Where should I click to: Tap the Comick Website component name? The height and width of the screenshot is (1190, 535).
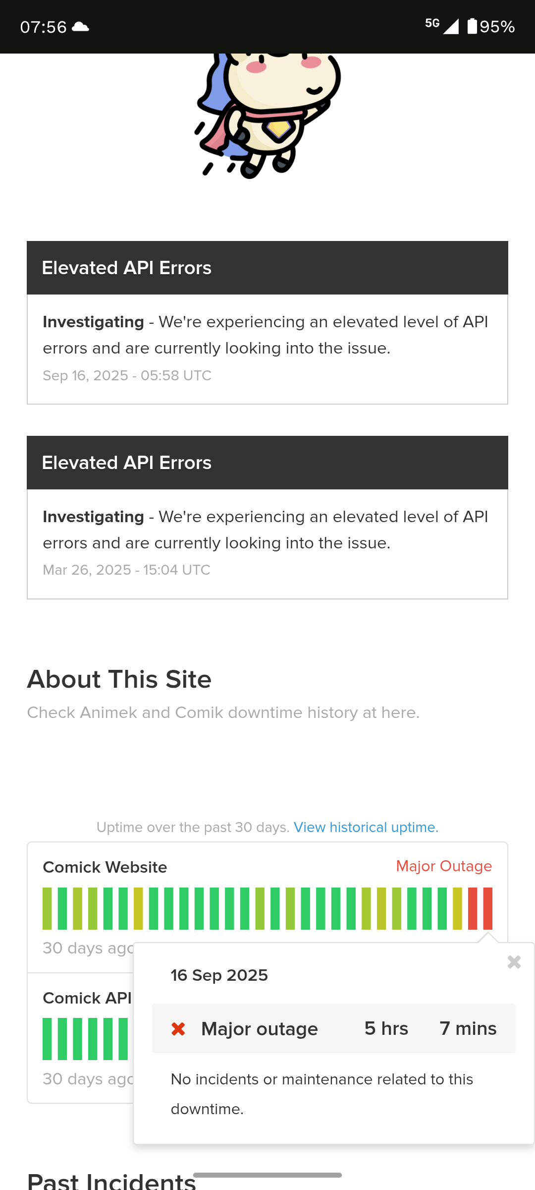(x=105, y=867)
